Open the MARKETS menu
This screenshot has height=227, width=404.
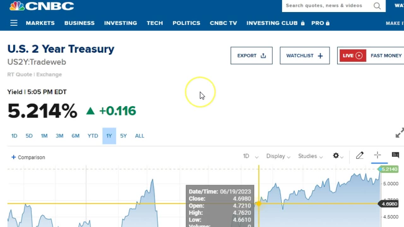click(x=40, y=23)
